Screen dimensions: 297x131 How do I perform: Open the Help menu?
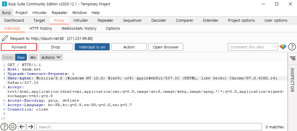coord(96,13)
